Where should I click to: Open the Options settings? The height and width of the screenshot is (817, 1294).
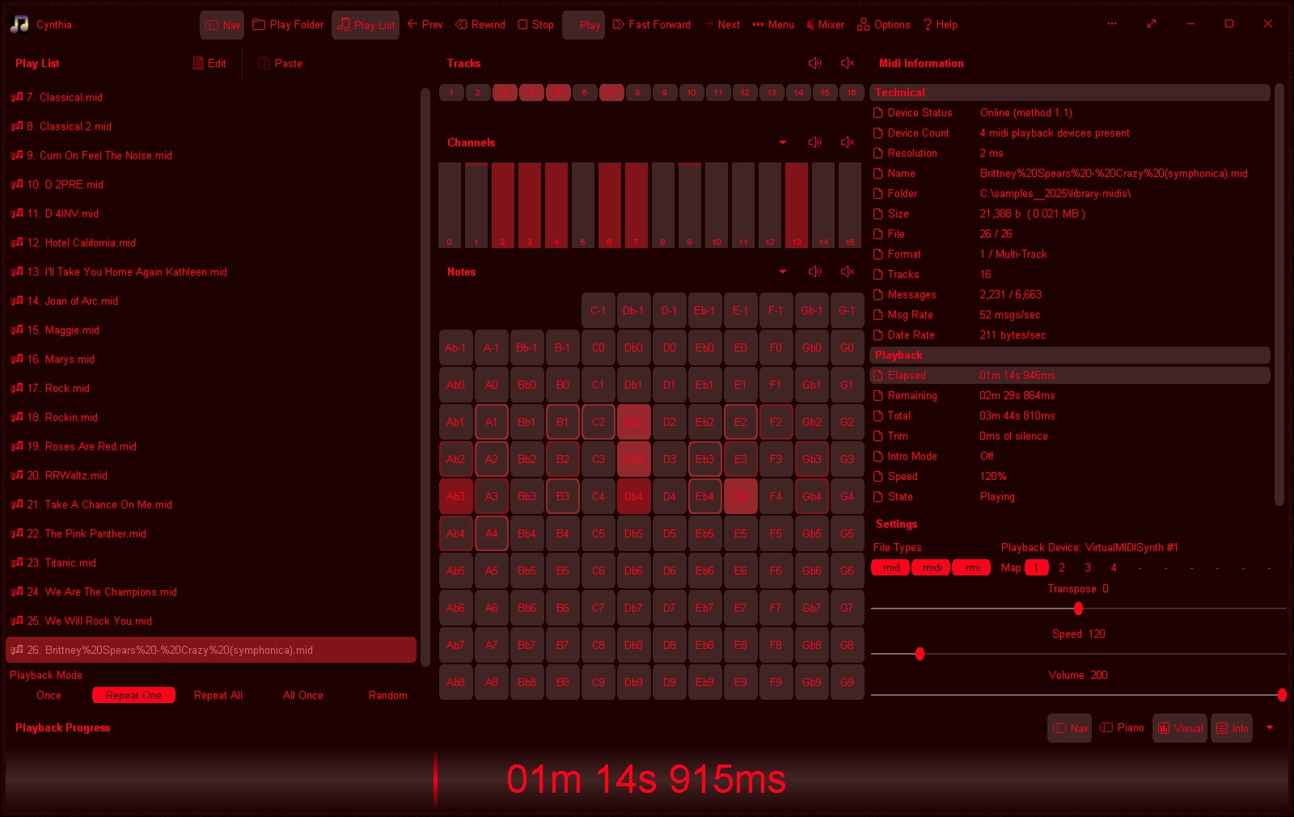[884, 25]
